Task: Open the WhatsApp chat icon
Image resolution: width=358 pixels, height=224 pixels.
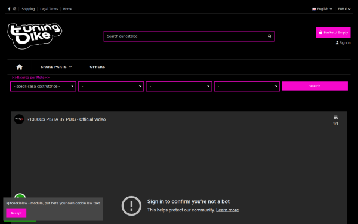Action: click(20, 196)
